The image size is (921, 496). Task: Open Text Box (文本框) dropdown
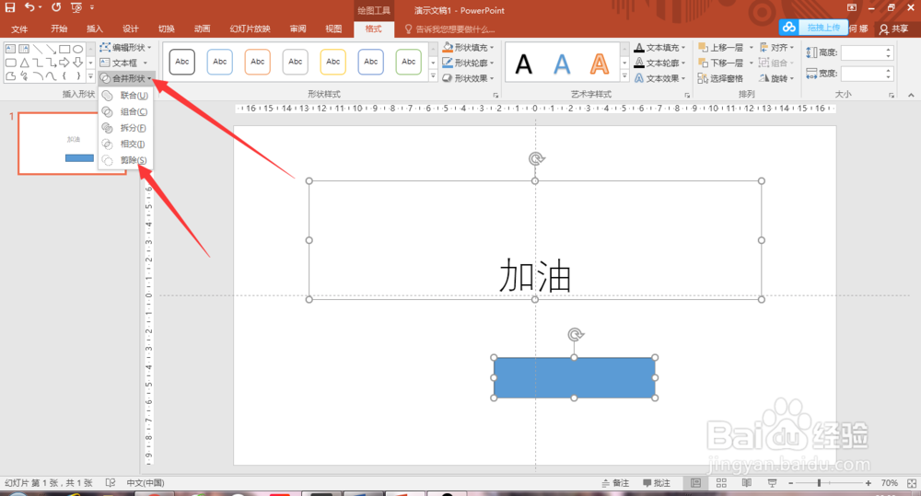coord(123,63)
